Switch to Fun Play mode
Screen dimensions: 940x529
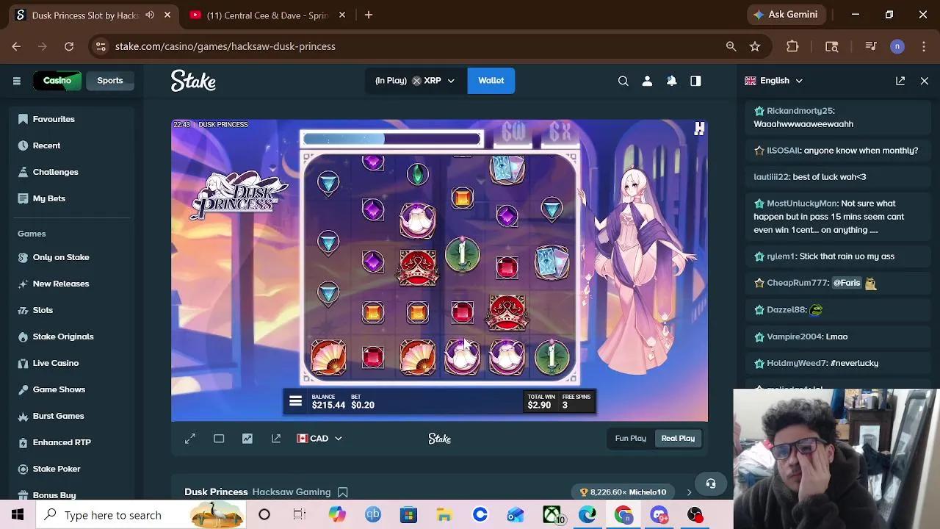(x=629, y=438)
